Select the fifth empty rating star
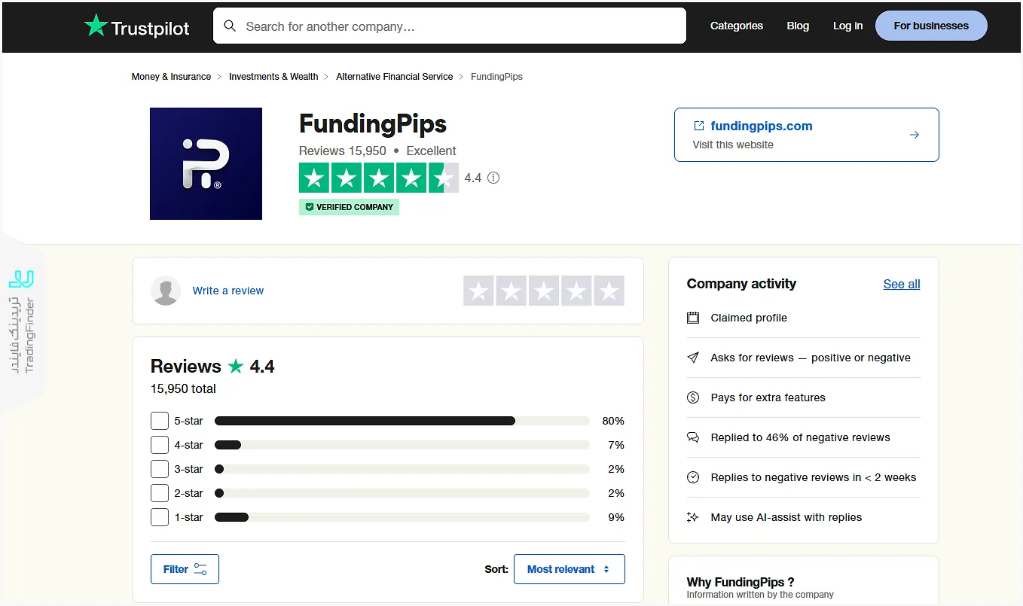Screen dimensions: 1023x606 coord(609,291)
